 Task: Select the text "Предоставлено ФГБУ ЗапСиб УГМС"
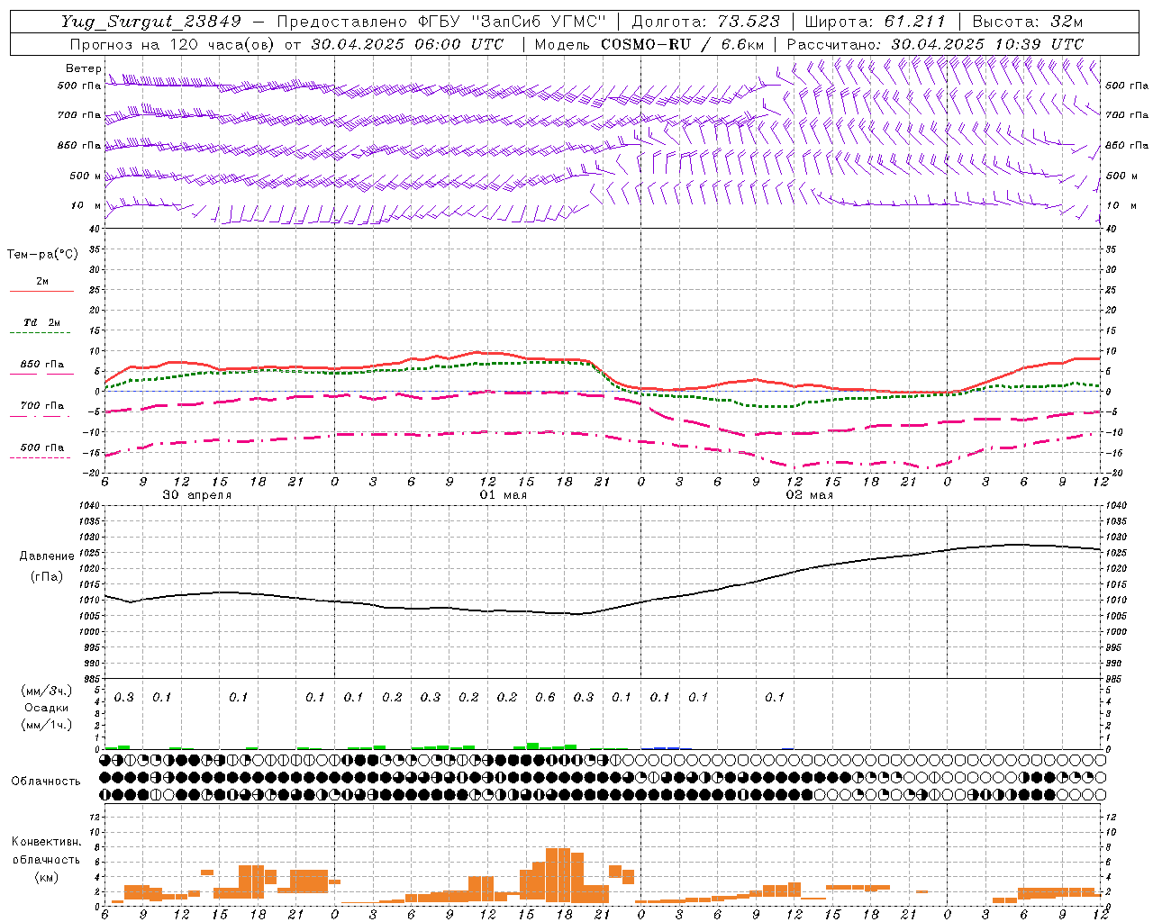(442, 22)
